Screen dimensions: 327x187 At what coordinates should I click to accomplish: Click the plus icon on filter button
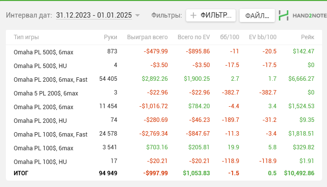point(193,15)
